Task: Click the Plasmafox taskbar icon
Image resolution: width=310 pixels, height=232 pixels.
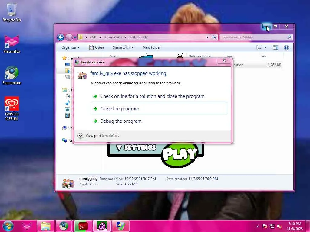Action: pyautogui.click(x=27, y=226)
